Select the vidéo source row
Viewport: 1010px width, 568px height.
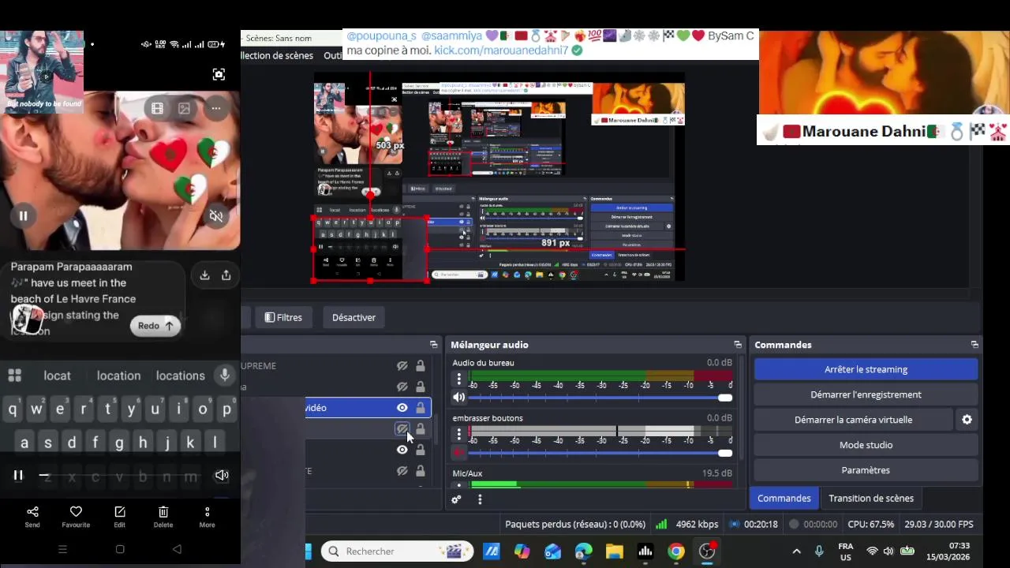pyautogui.click(x=368, y=408)
